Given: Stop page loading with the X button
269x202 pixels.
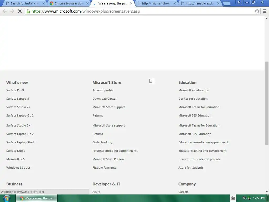Looking at the screenshot, I should pos(20,11).
